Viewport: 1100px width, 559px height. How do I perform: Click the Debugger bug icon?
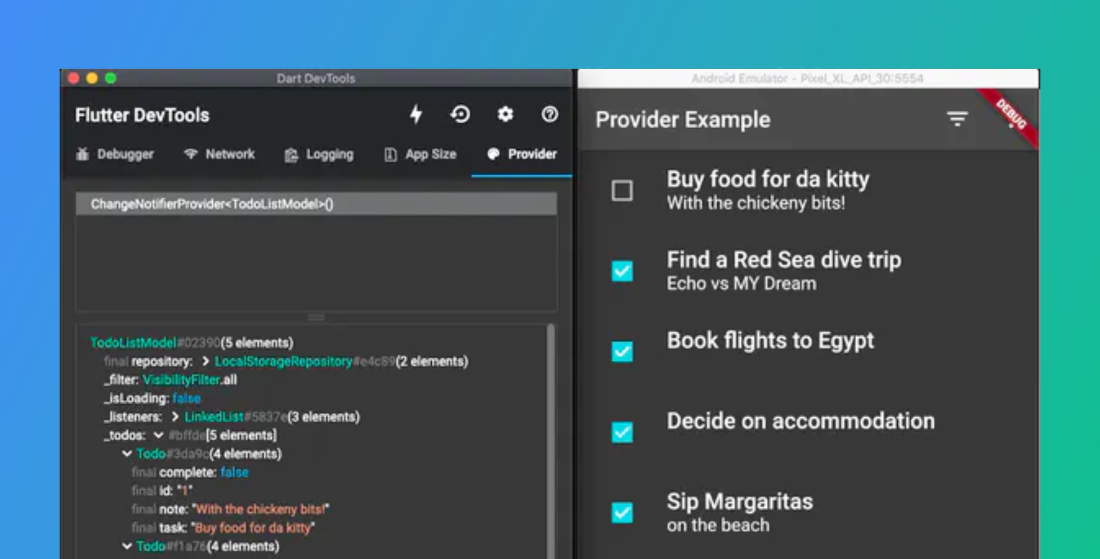click(82, 154)
